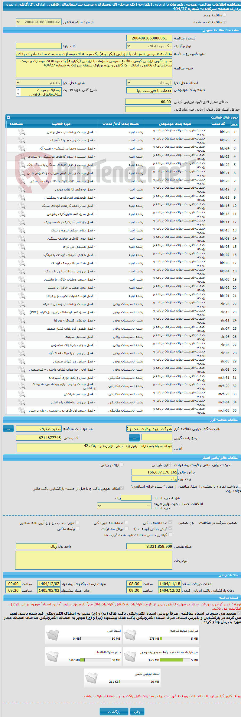Image resolution: width=241 pixels, height=717 pixels.
Task: Click the چاپ button
Action: (x=137, y=712)
